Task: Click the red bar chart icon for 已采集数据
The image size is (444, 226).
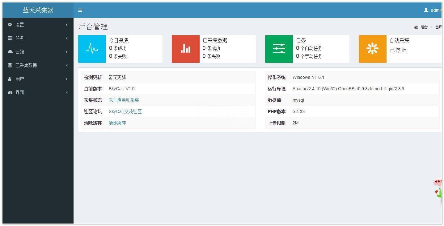Action: click(185, 48)
